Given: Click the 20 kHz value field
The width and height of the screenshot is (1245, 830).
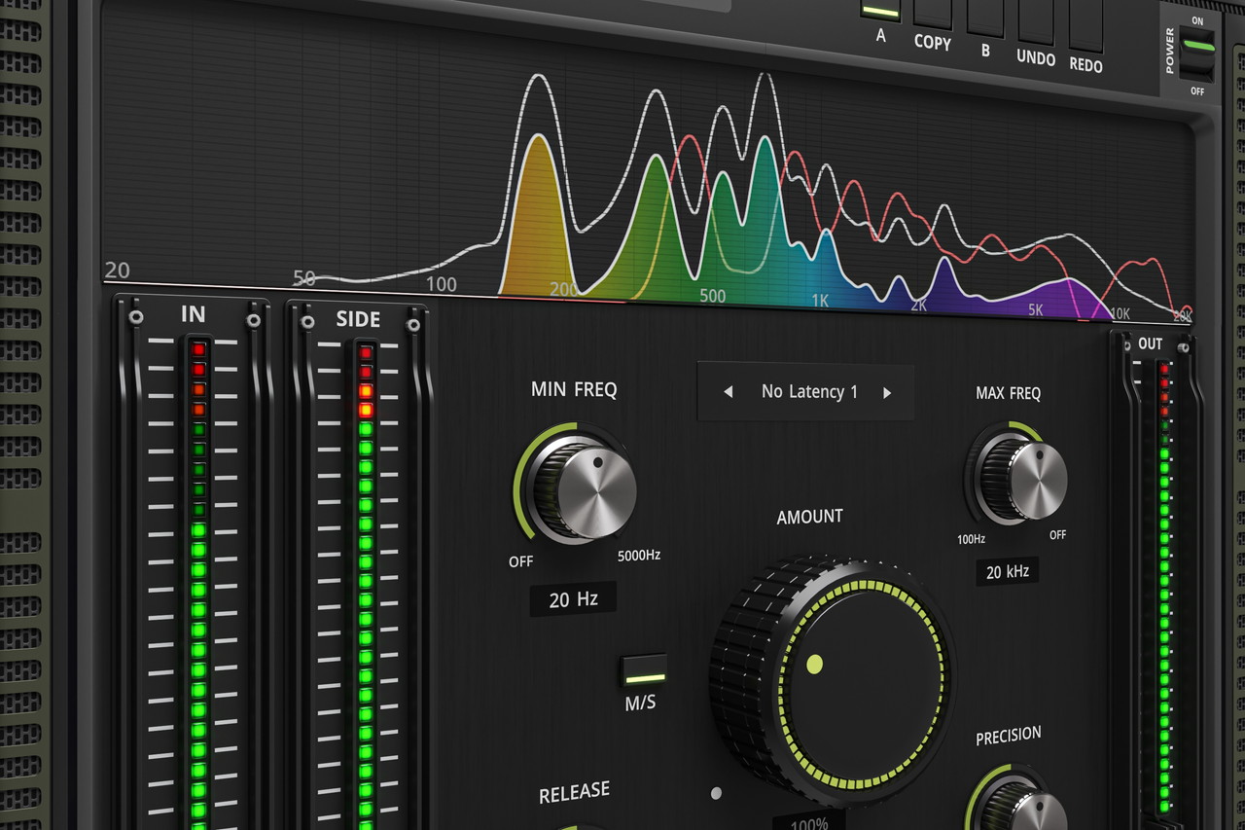Looking at the screenshot, I should [1007, 572].
